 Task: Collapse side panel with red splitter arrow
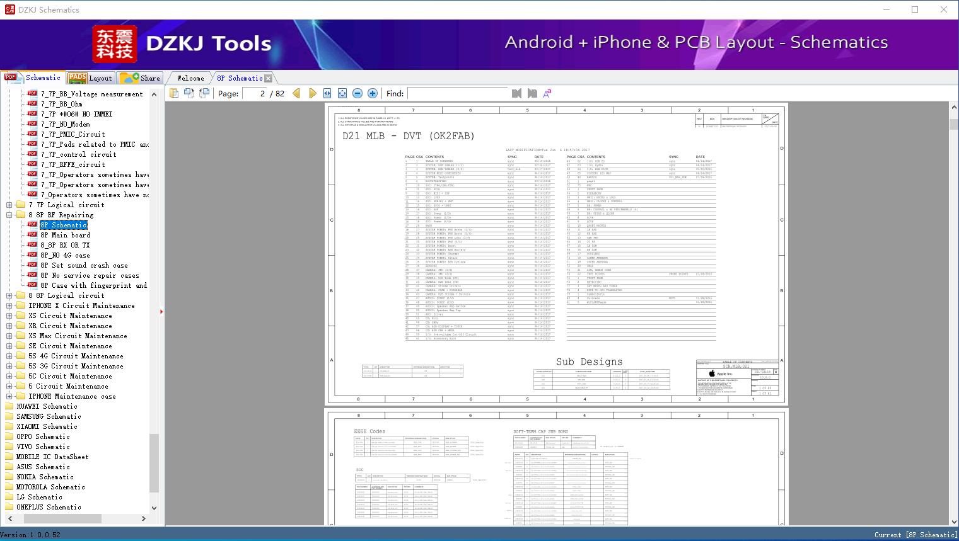(162, 311)
